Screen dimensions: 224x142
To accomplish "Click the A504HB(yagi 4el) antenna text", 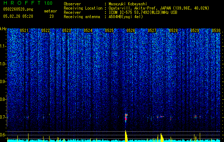I will (126, 17).
